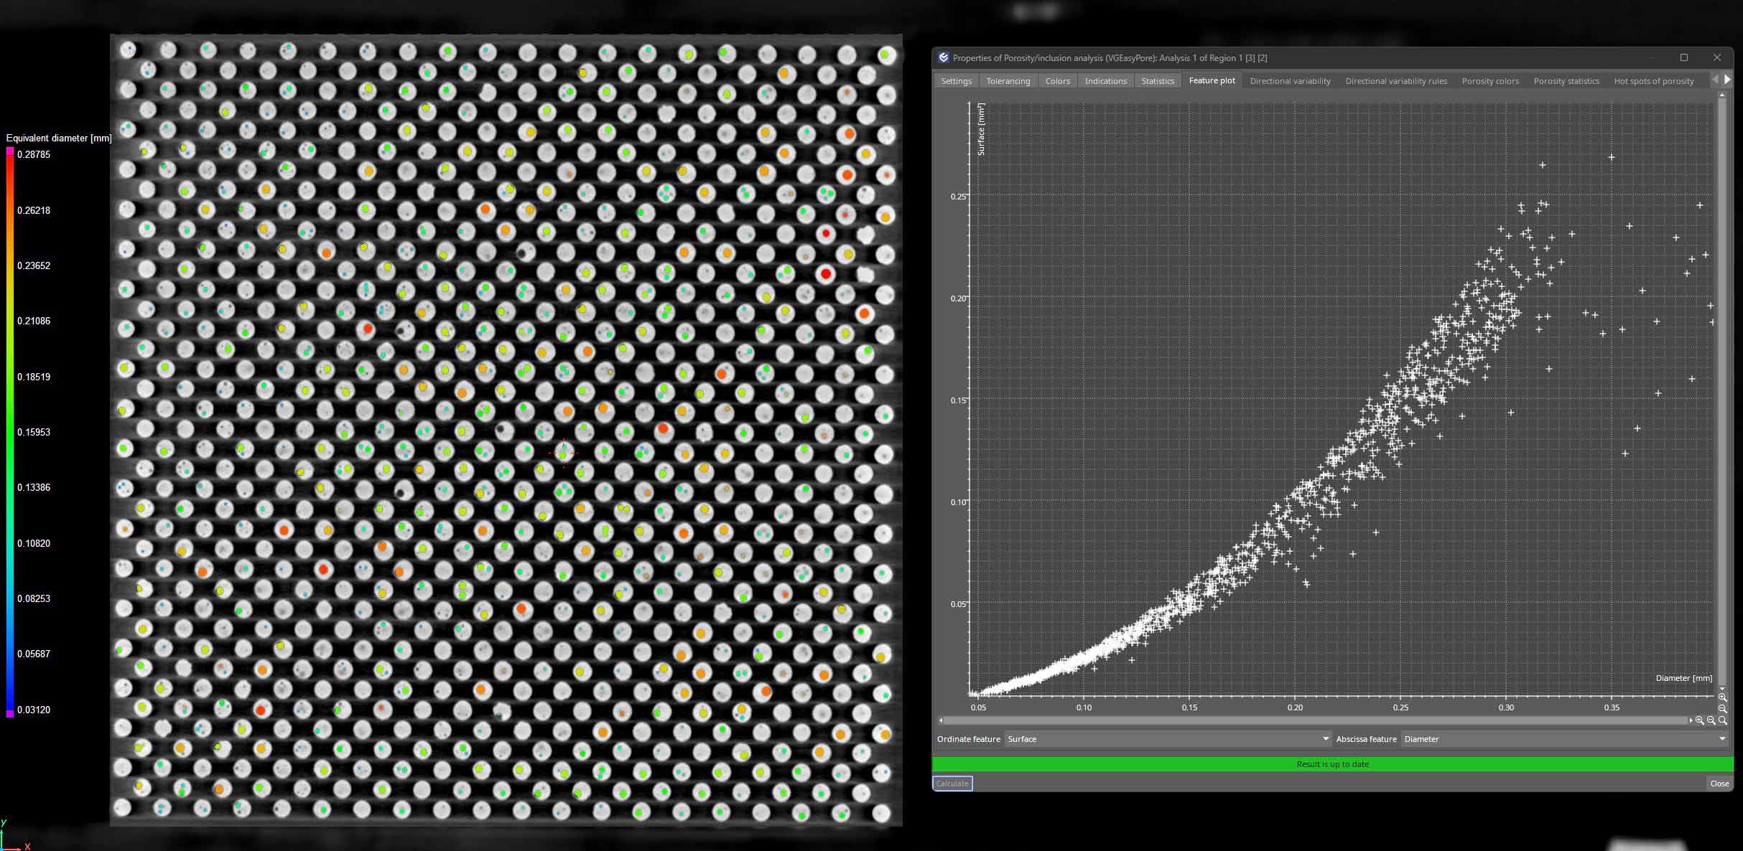The height and width of the screenshot is (851, 1743).
Task: Show the Statistics tab
Action: [1158, 81]
